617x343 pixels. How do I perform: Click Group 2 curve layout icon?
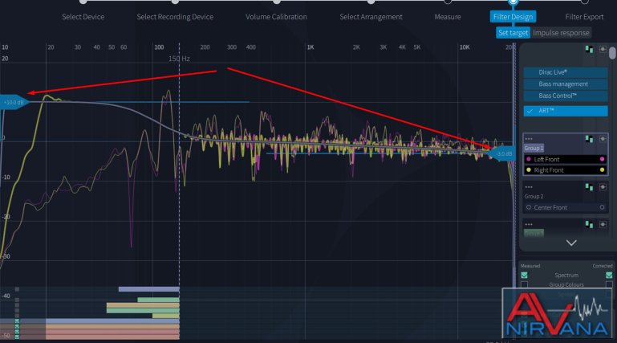point(590,186)
